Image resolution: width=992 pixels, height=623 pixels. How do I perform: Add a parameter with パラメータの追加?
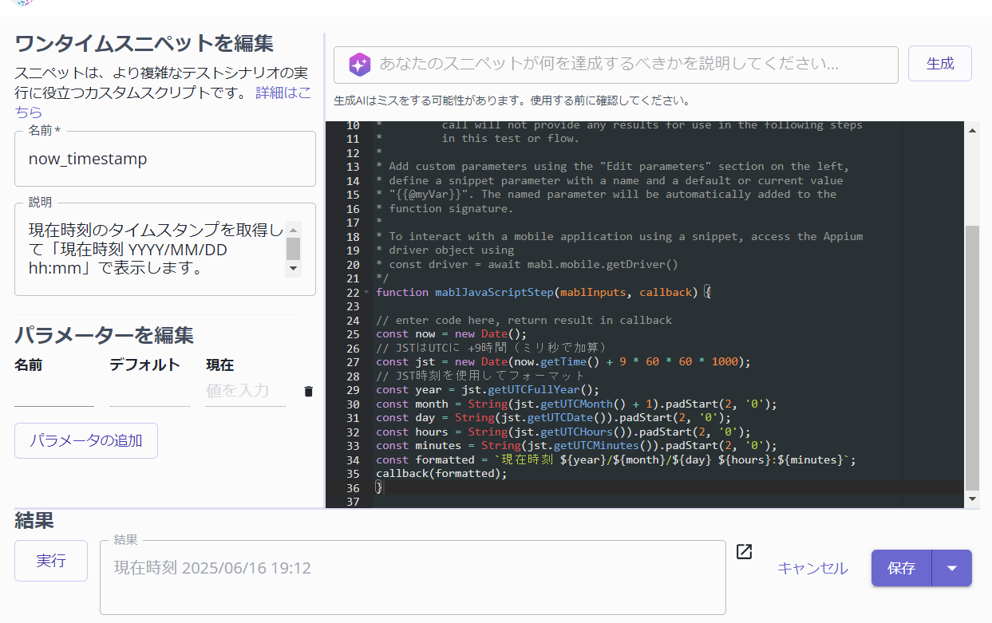(x=86, y=440)
